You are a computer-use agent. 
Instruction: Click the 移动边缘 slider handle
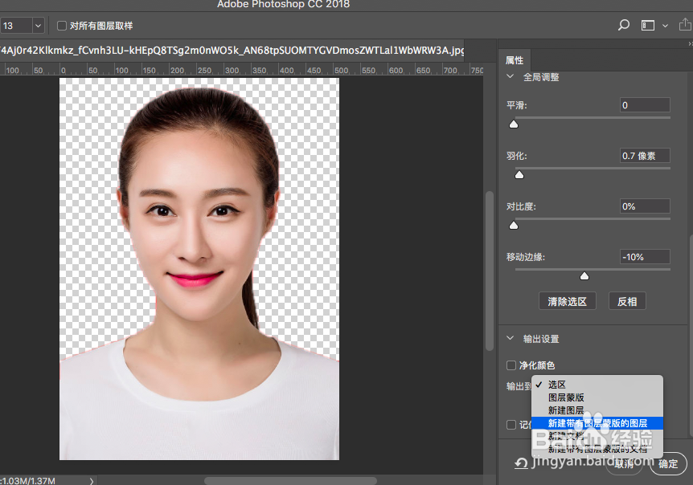(584, 275)
